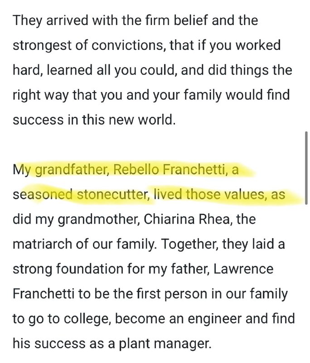The height and width of the screenshot is (363, 310).
Task: Click the word 'learned' in first paragraph
Action: [70, 70]
